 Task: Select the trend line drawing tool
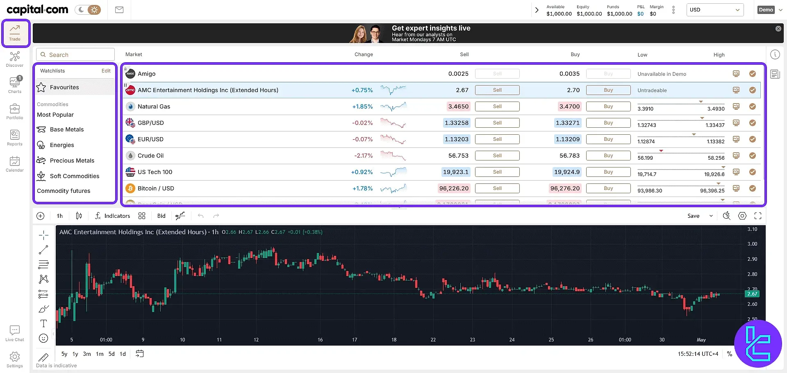pyautogui.click(x=43, y=250)
